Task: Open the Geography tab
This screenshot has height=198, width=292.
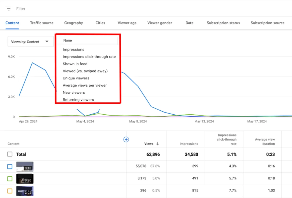Action: coord(74,23)
